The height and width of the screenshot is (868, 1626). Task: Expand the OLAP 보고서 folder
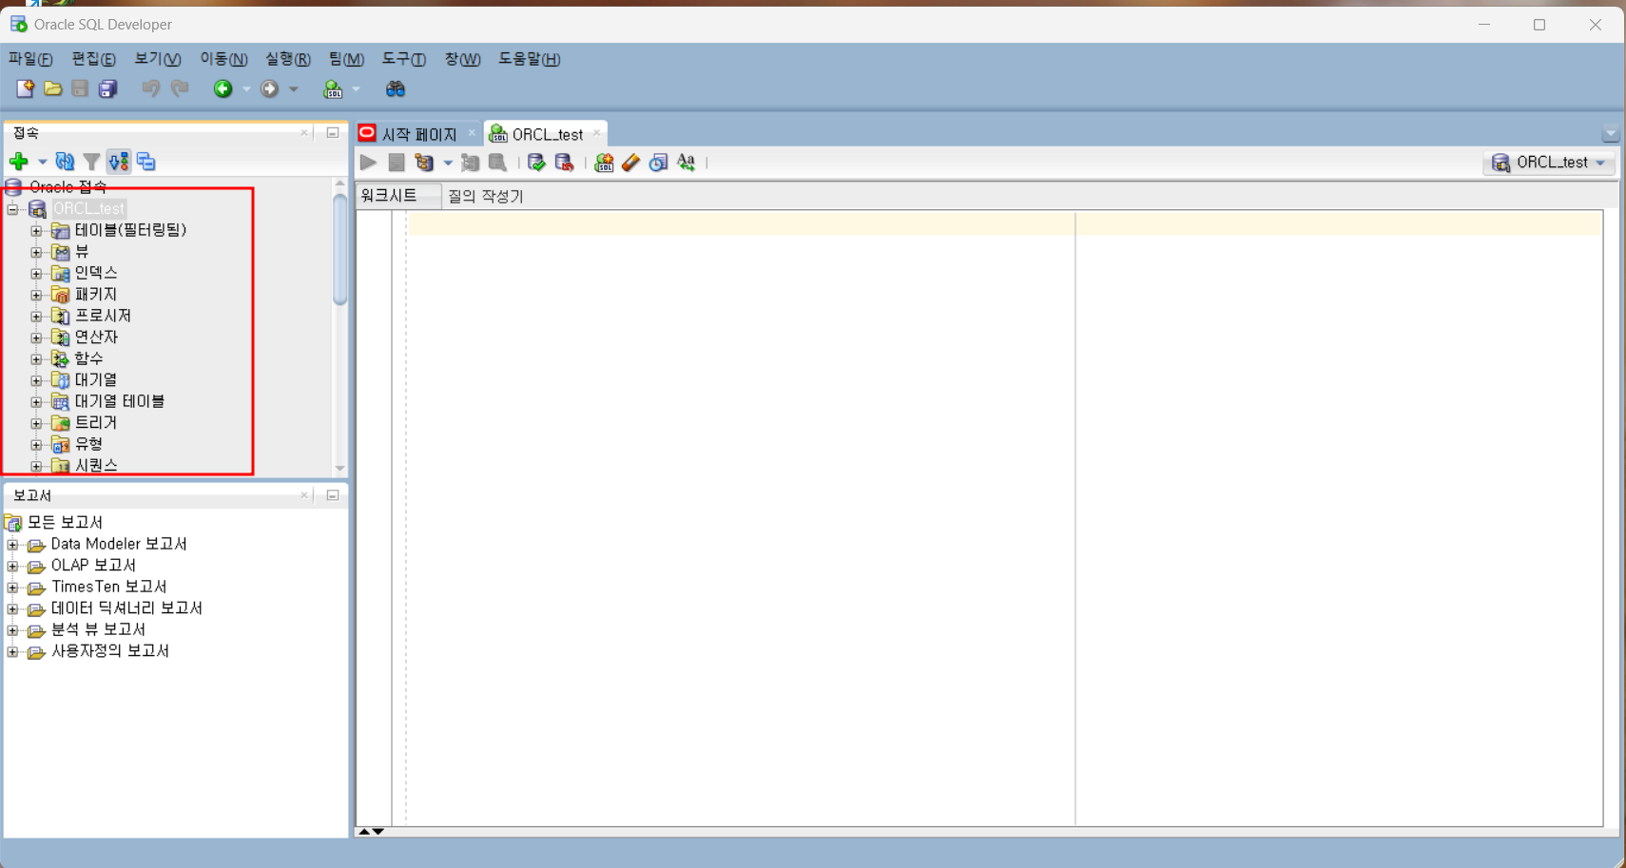coord(12,566)
